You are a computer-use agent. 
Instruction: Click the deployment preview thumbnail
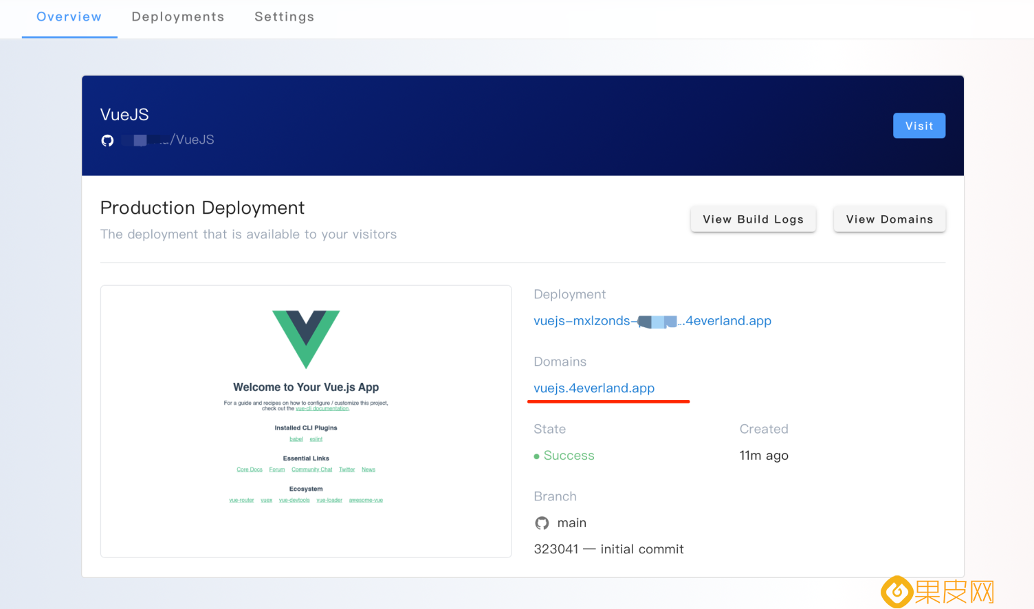(x=306, y=421)
